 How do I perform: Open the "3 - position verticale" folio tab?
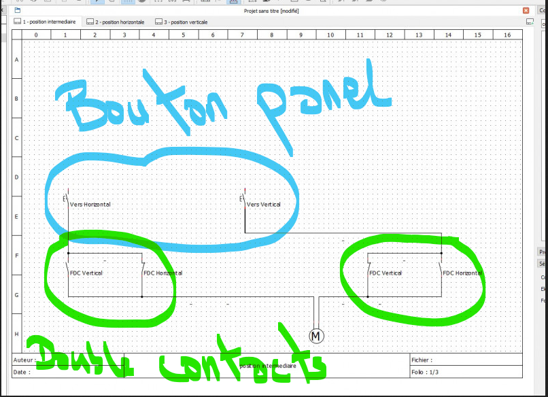click(182, 22)
